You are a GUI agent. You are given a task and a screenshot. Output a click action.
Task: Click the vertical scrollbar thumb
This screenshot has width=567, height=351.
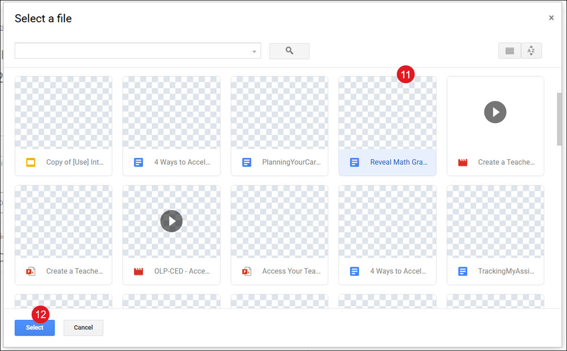pos(560,119)
